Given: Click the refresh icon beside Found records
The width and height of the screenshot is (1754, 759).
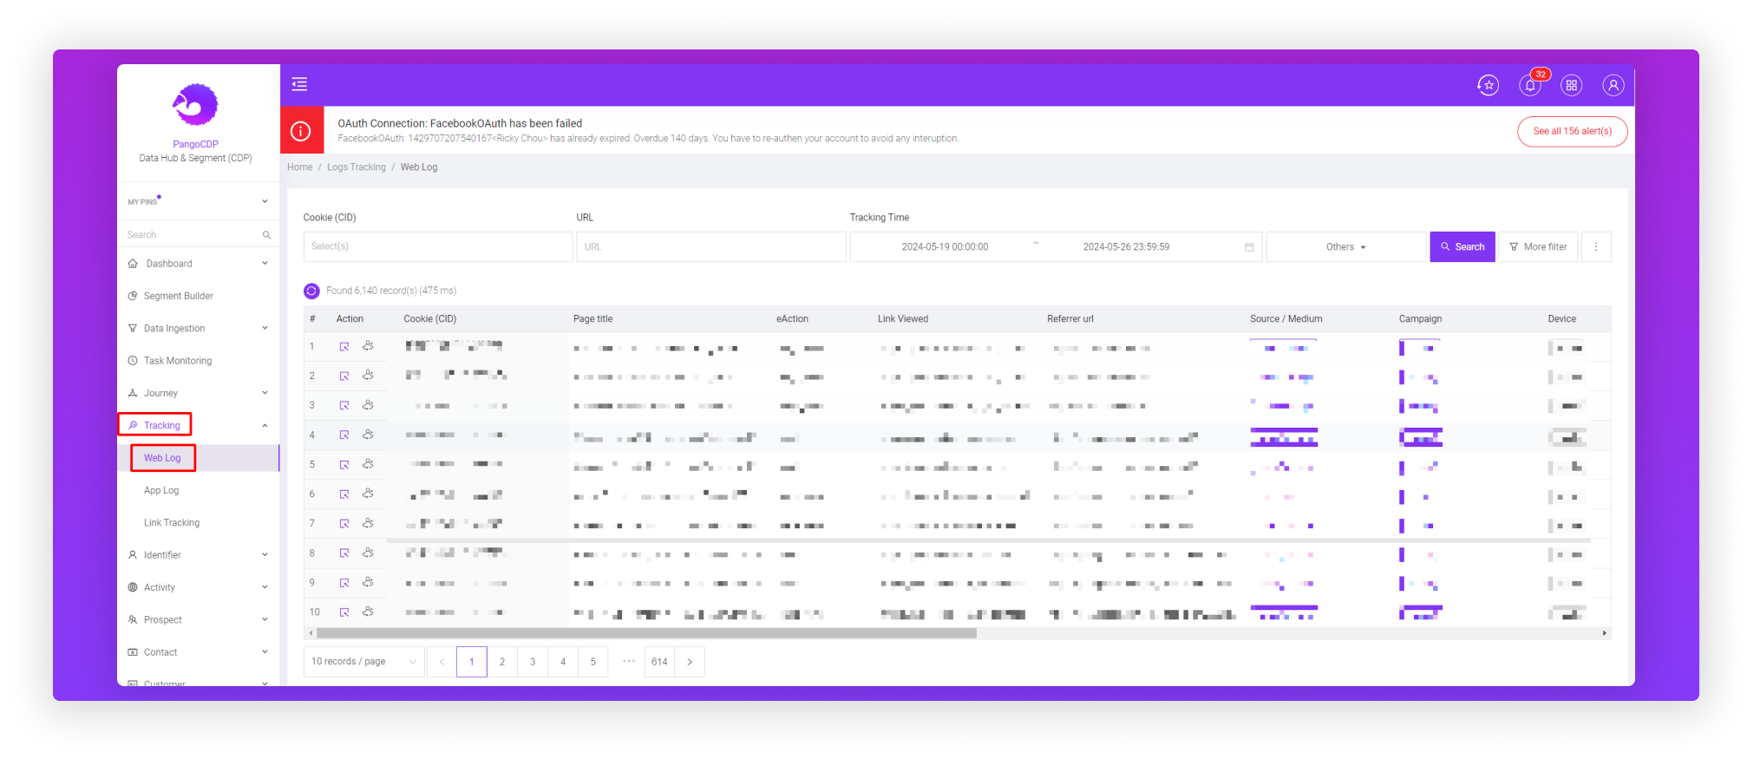Looking at the screenshot, I should pos(311,291).
